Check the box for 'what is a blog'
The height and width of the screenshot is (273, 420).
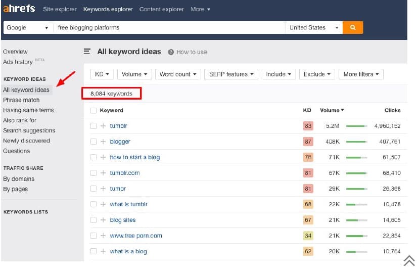click(93, 251)
